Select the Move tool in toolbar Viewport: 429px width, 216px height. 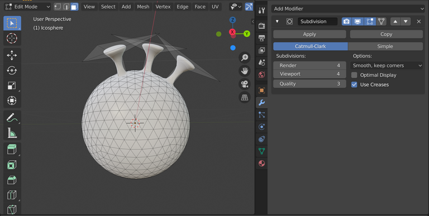pos(12,55)
